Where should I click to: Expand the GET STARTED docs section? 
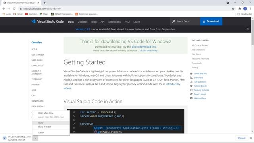(x=38, y=55)
